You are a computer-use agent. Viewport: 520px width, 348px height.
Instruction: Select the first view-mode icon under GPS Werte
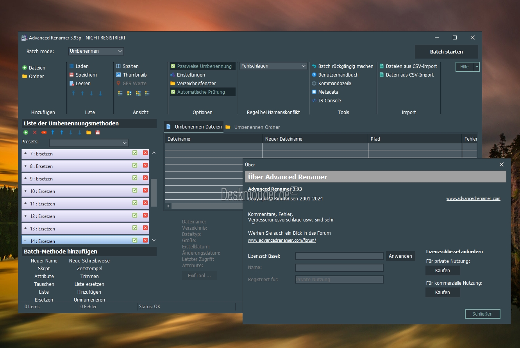120,93
